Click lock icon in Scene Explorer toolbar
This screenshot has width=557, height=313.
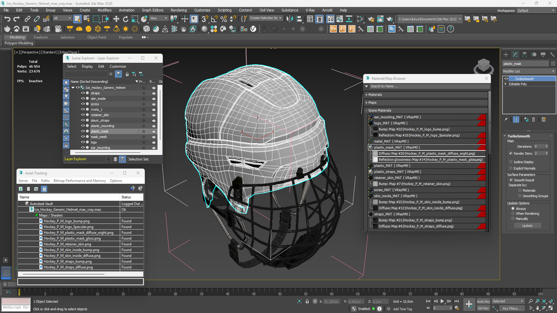click(x=127, y=74)
